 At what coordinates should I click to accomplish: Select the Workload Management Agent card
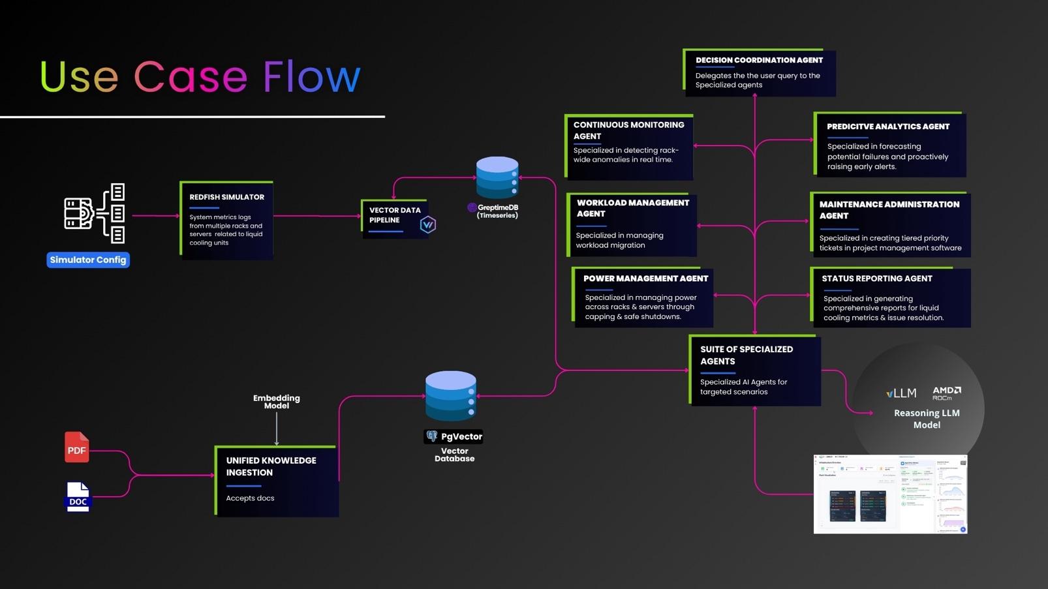632,224
